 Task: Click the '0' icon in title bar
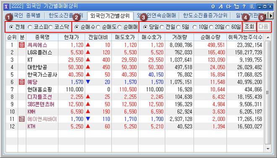[213, 7]
